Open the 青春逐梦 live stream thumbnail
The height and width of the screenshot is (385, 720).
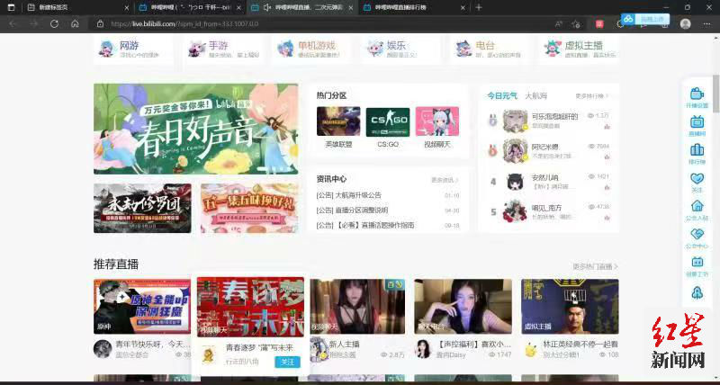coord(250,307)
